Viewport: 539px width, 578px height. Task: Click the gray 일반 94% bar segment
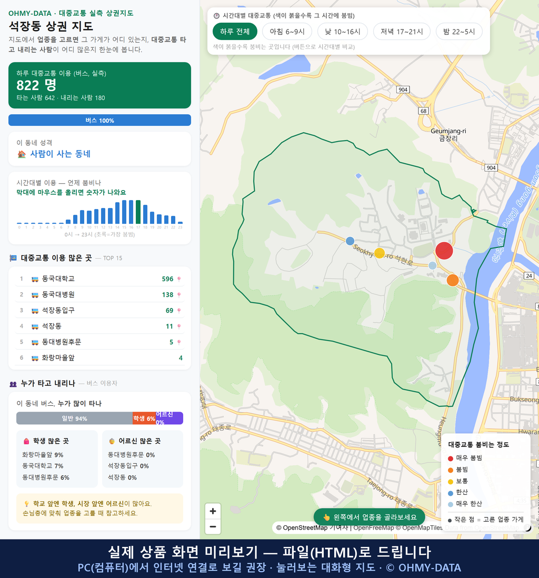click(74, 418)
